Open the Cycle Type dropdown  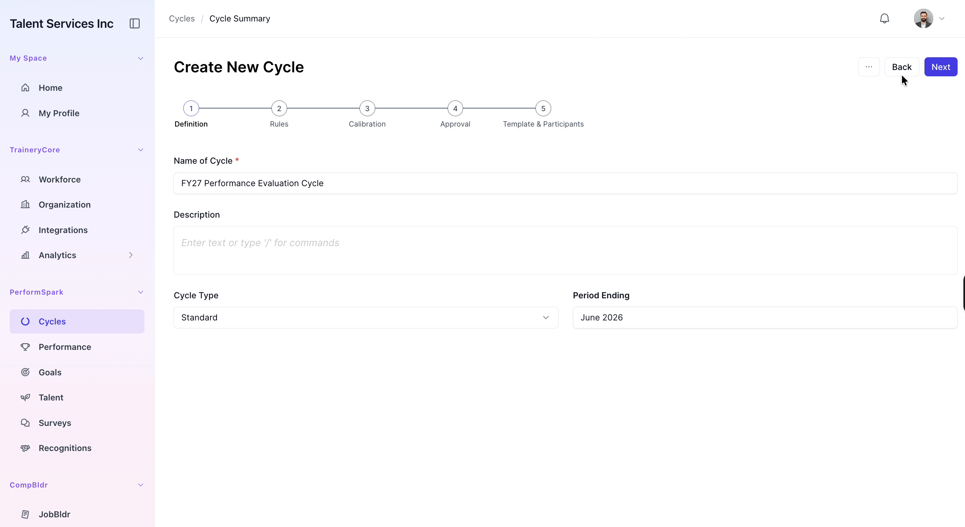366,317
